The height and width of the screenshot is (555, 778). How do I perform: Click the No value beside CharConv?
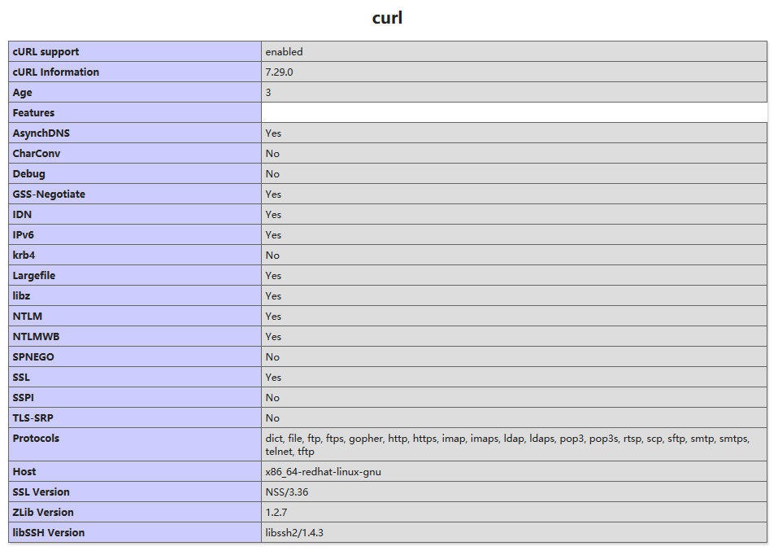click(270, 153)
